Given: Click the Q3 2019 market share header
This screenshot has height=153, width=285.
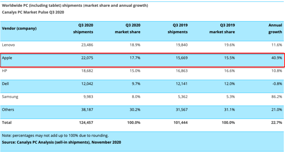Looking at the screenshot, I should [x=222, y=28].
